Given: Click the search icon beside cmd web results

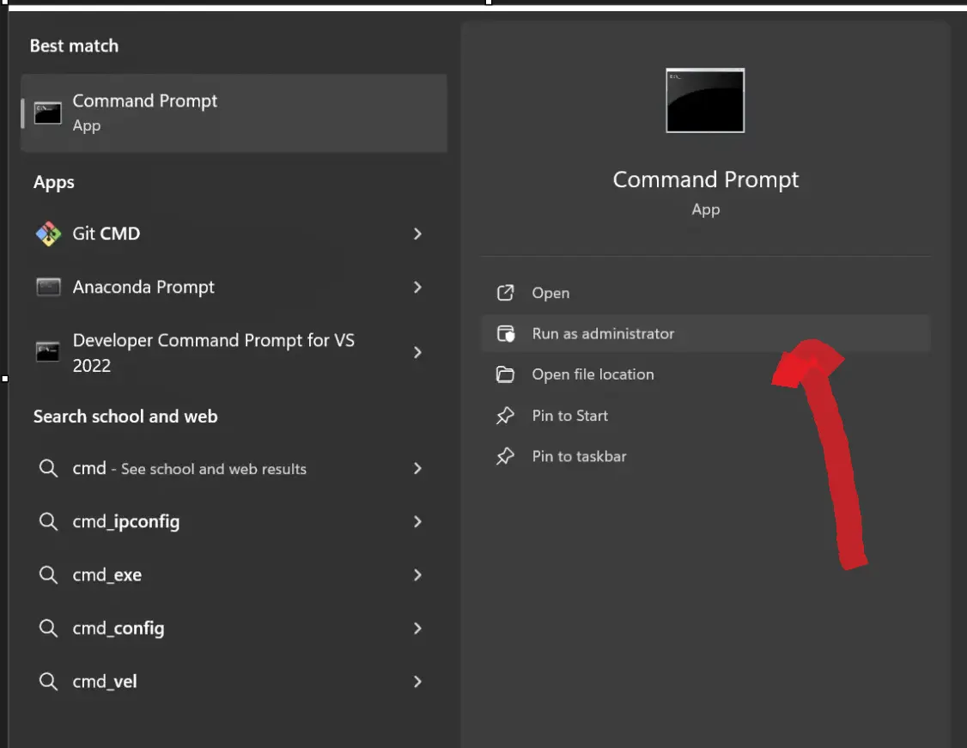Looking at the screenshot, I should tap(48, 468).
